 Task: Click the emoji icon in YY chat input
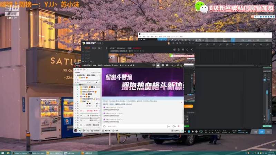(x=105, y=126)
